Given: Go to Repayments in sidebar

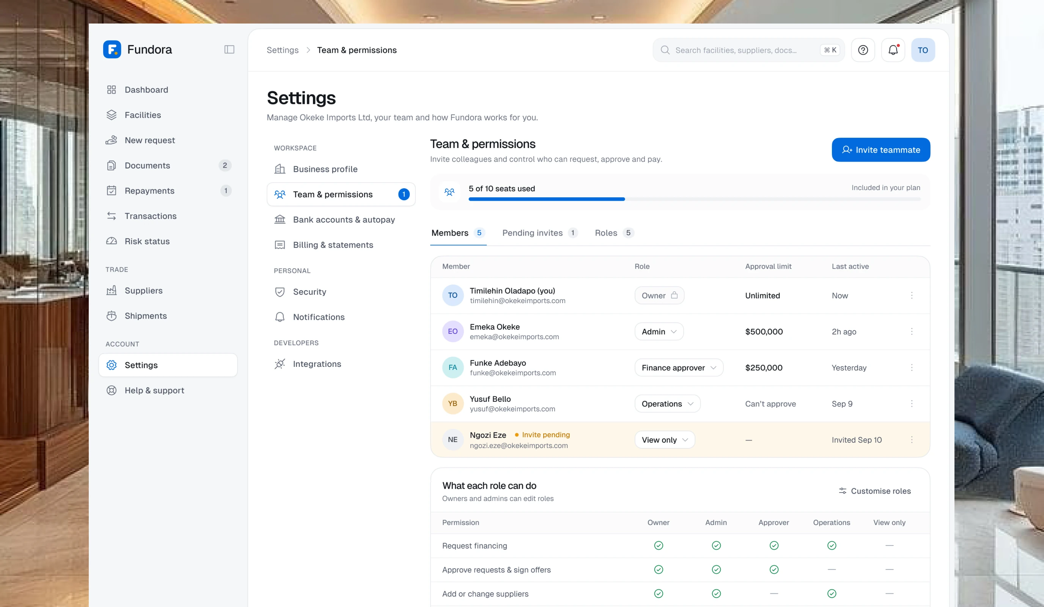Looking at the screenshot, I should point(168,190).
